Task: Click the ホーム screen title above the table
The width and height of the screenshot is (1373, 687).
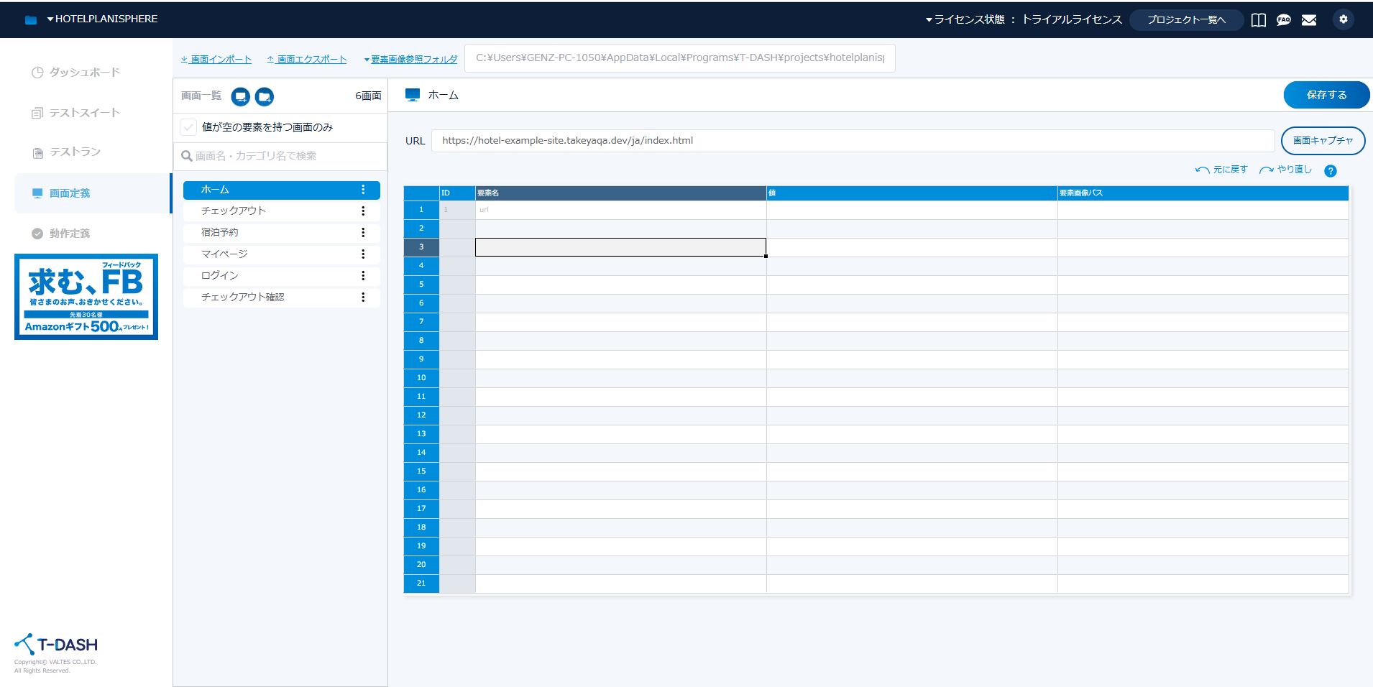Action: coord(443,95)
